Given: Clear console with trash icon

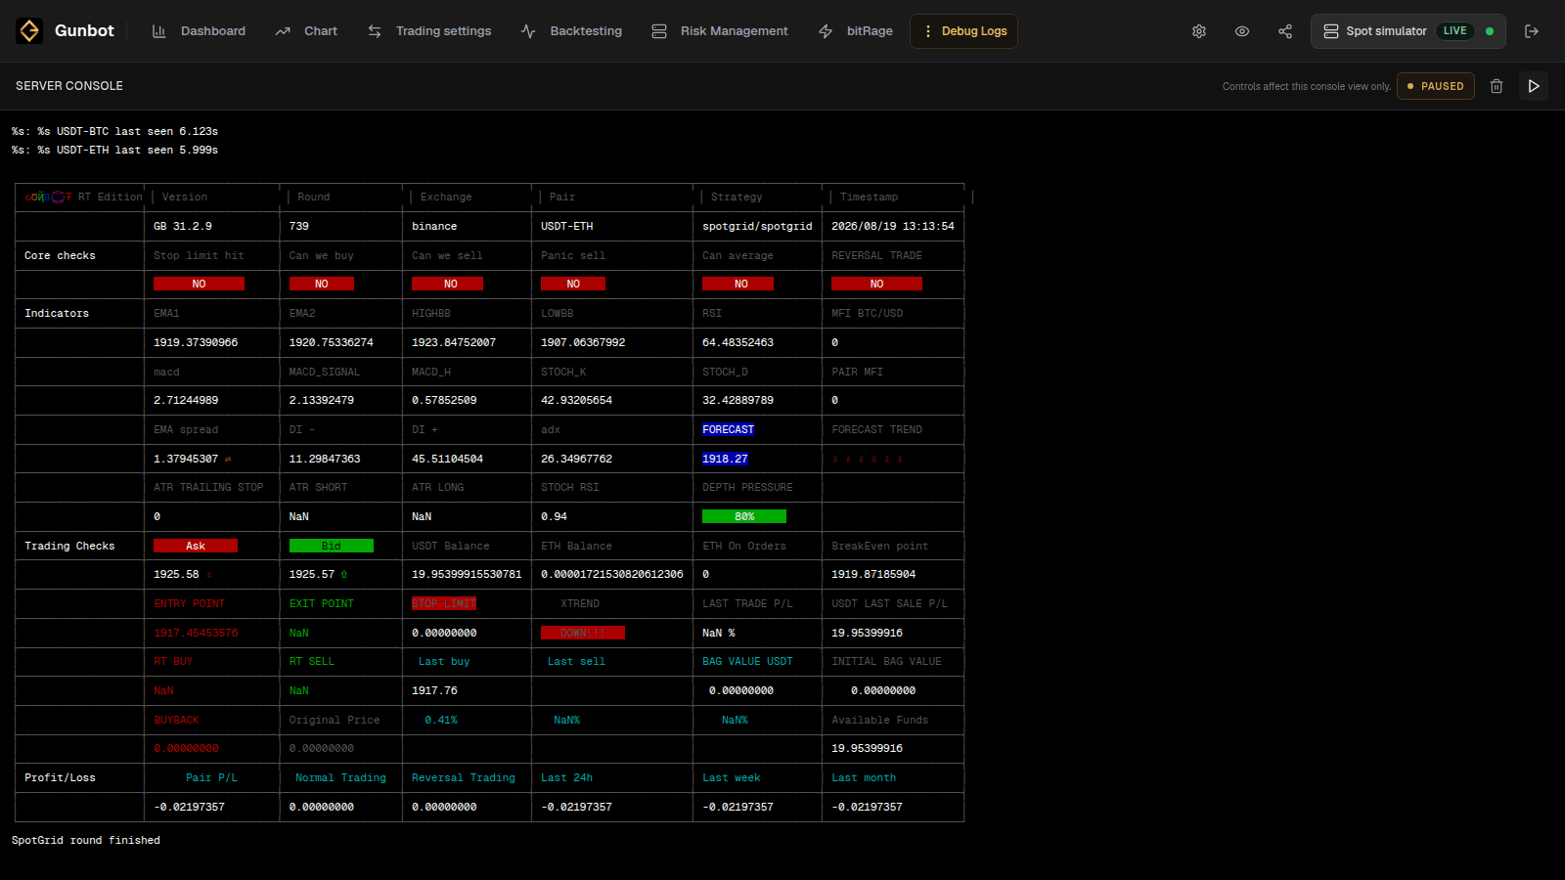Looking at the screenshot, I should coord(1497,86).
